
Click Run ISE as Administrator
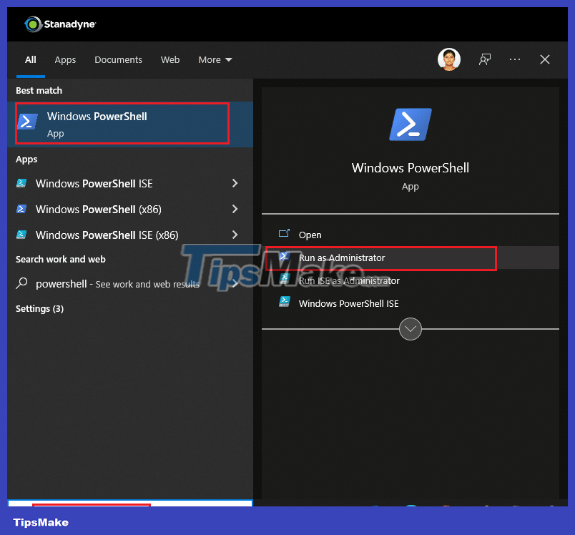[x=349, y=280]
